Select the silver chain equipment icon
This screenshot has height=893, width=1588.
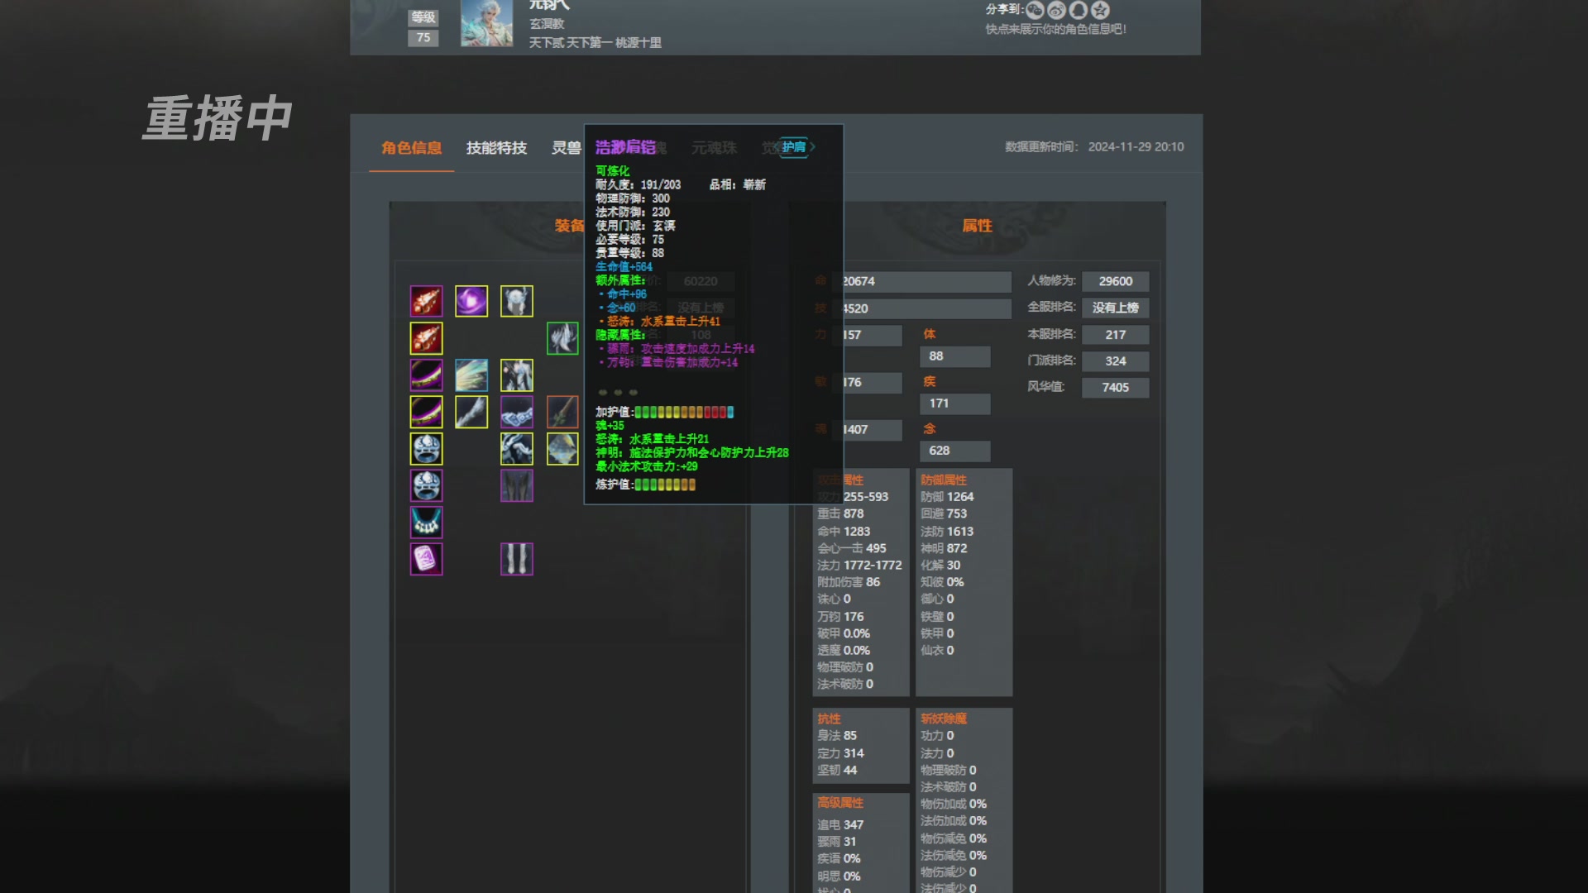(x=517, y=449)
